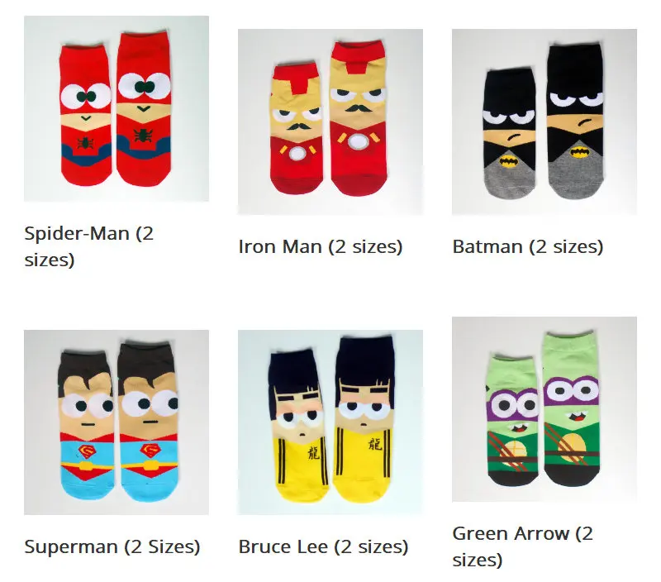
Task: Open the Bruce Lee socks product image
Action: click(330, 422)
